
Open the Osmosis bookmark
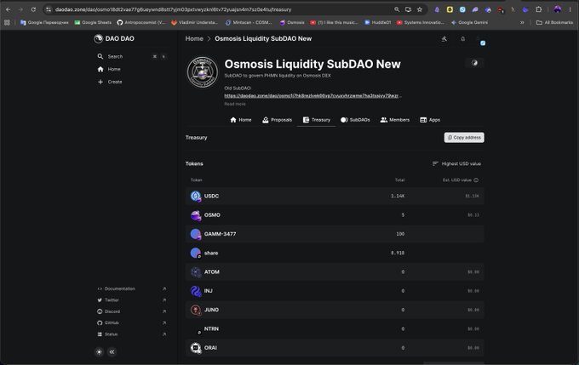coord(292,22)
